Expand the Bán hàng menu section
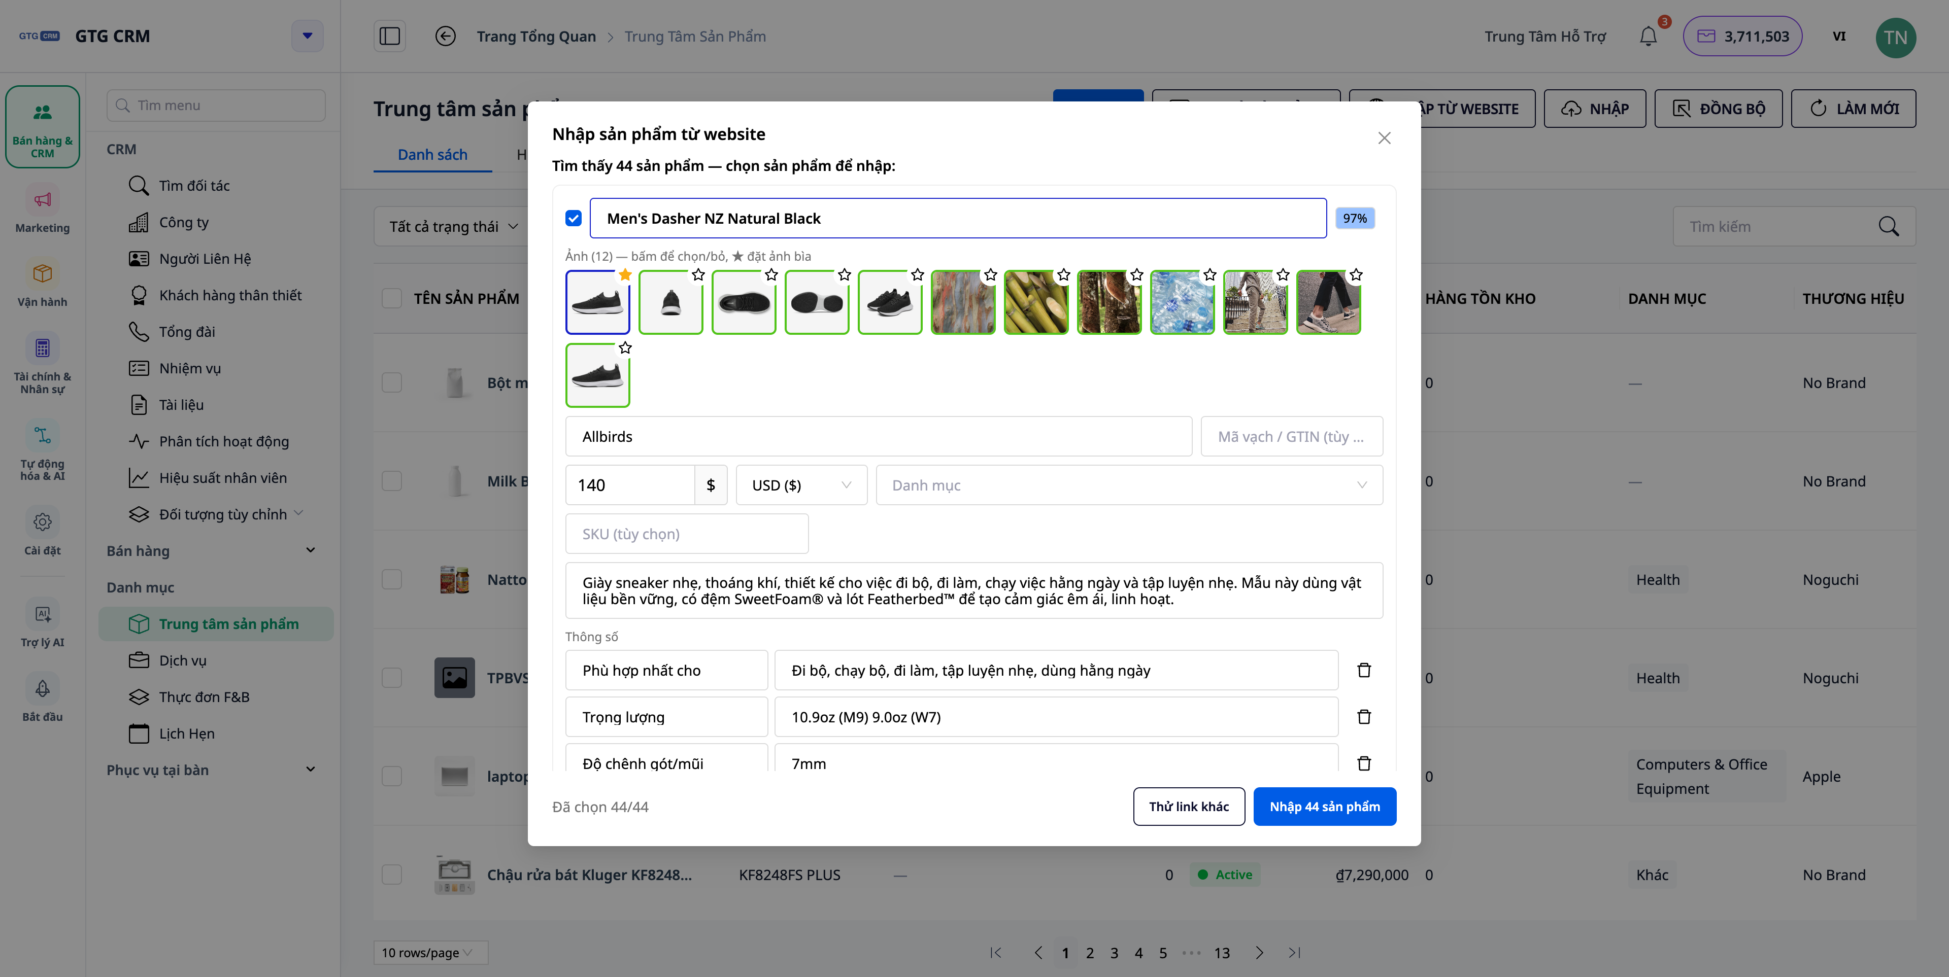Viewport: 1949px width, 977px height. [211, 550]
